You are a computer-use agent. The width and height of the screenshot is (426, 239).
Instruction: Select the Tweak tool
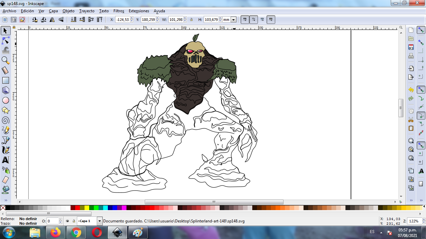coord(5,50)
